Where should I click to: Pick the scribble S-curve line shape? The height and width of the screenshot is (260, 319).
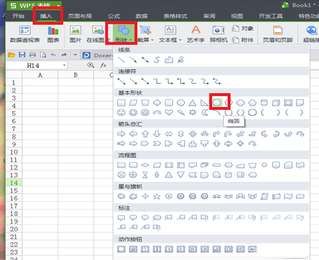[157, 60]
